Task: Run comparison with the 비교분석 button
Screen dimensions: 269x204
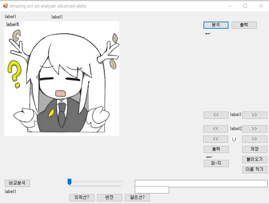Action: pyautogui.click(x=17, y=183)
